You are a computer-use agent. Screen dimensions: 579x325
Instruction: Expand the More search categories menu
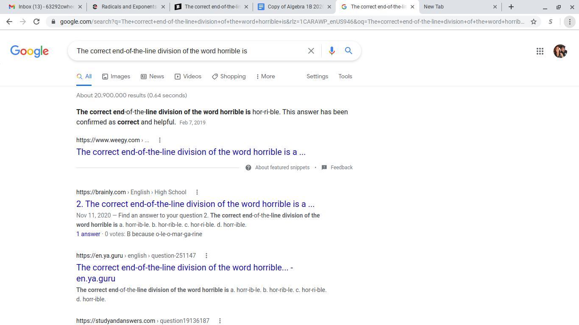[266, 77]
